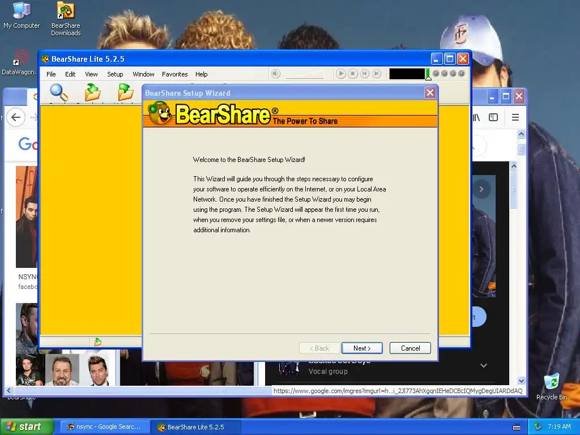Open the Help menu in BearShare
Viewport: 580px width, 435px height.
point(201,74)
